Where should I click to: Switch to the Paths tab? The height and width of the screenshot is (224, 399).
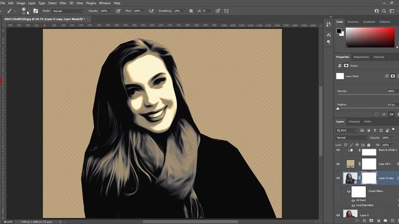coord(367,122)
